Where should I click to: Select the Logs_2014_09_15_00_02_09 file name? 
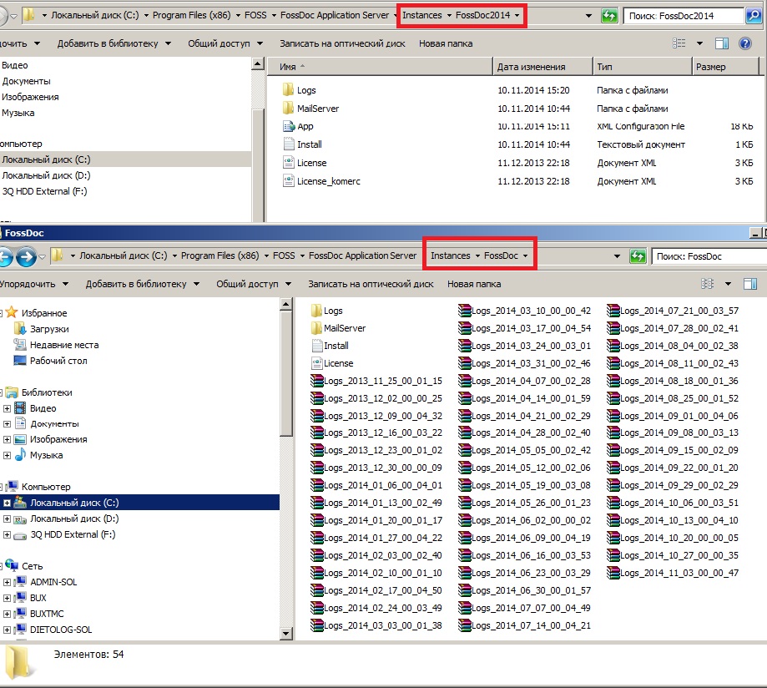(679, 450)
